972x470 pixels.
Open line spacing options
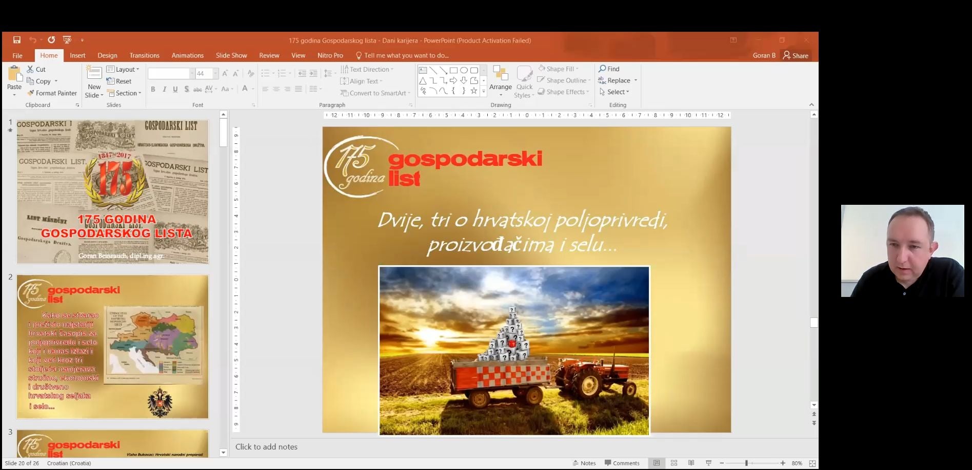tap(329, 74)
